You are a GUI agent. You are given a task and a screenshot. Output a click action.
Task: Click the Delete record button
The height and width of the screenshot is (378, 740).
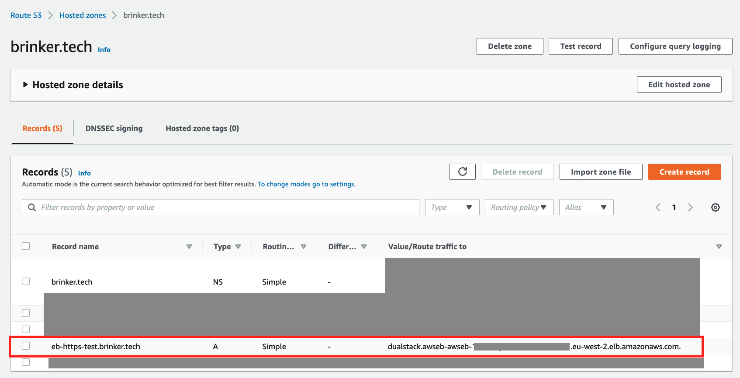point(517,172)
